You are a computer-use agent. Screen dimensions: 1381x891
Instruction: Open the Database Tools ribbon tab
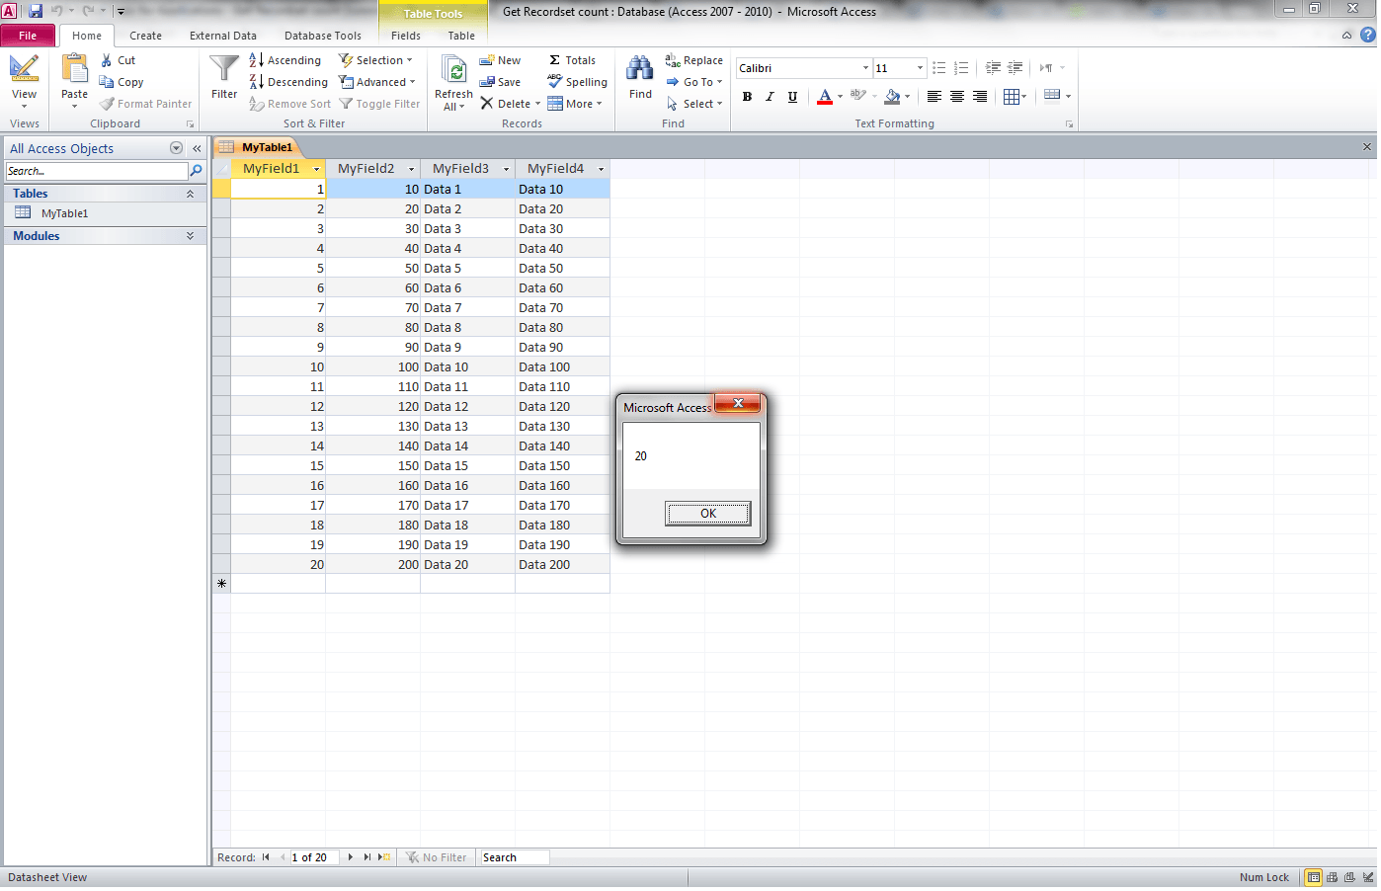point(322,35)
